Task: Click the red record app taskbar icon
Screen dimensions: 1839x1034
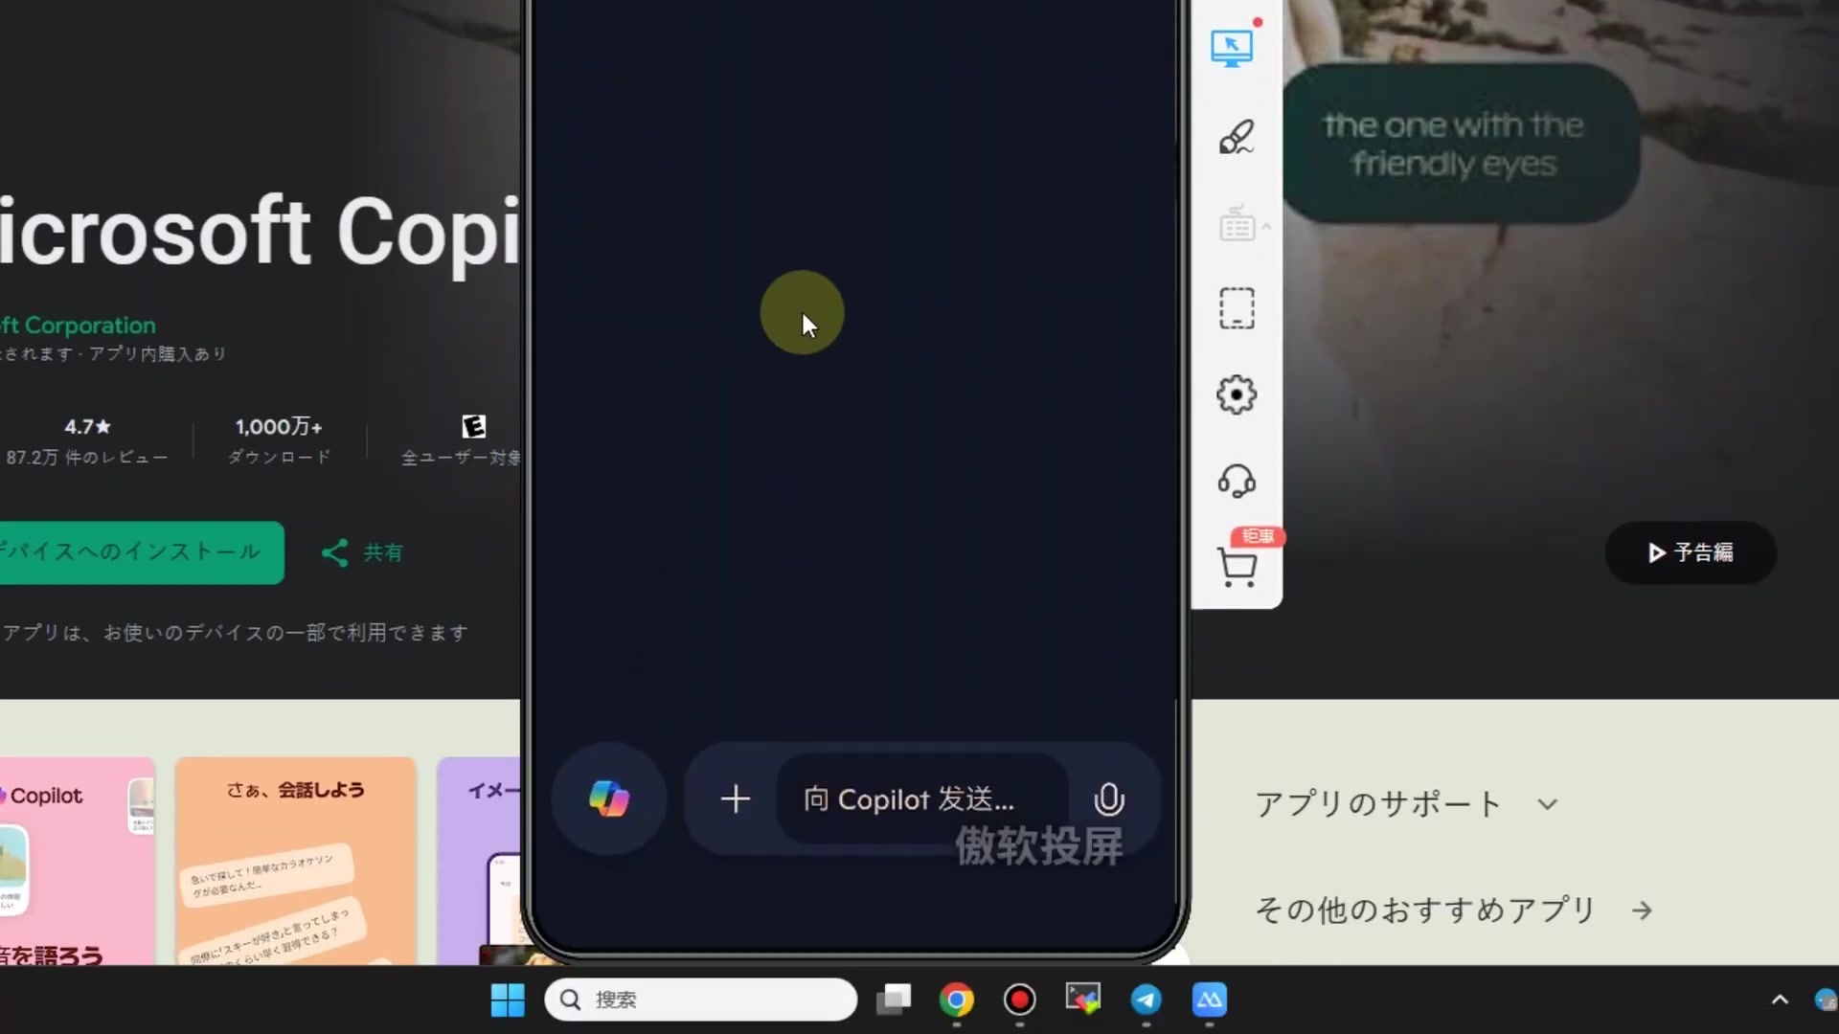Action: 1019,1000
